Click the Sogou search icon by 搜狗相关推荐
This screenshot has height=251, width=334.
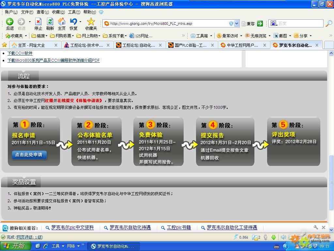click(x=5, y=228)
